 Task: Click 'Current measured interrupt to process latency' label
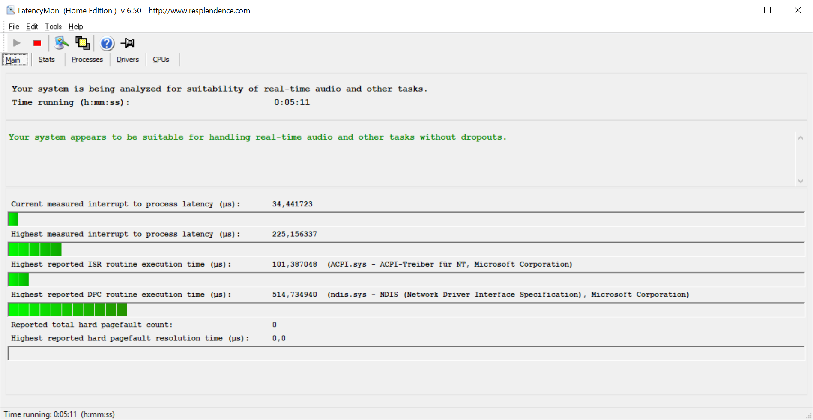pos(126,204)
